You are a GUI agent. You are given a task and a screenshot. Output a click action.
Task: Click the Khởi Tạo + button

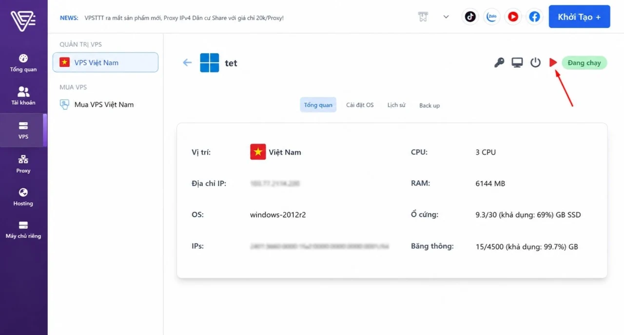click(x=579, y=17)
